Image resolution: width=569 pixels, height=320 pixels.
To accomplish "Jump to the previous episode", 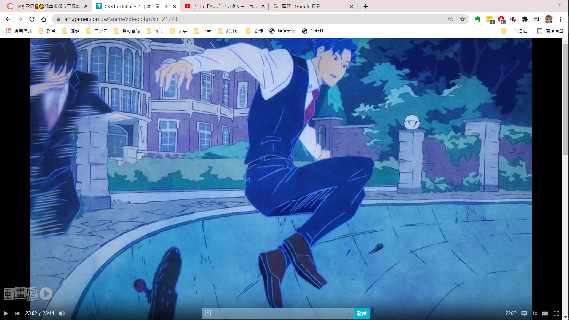I will tap(17, 313).
